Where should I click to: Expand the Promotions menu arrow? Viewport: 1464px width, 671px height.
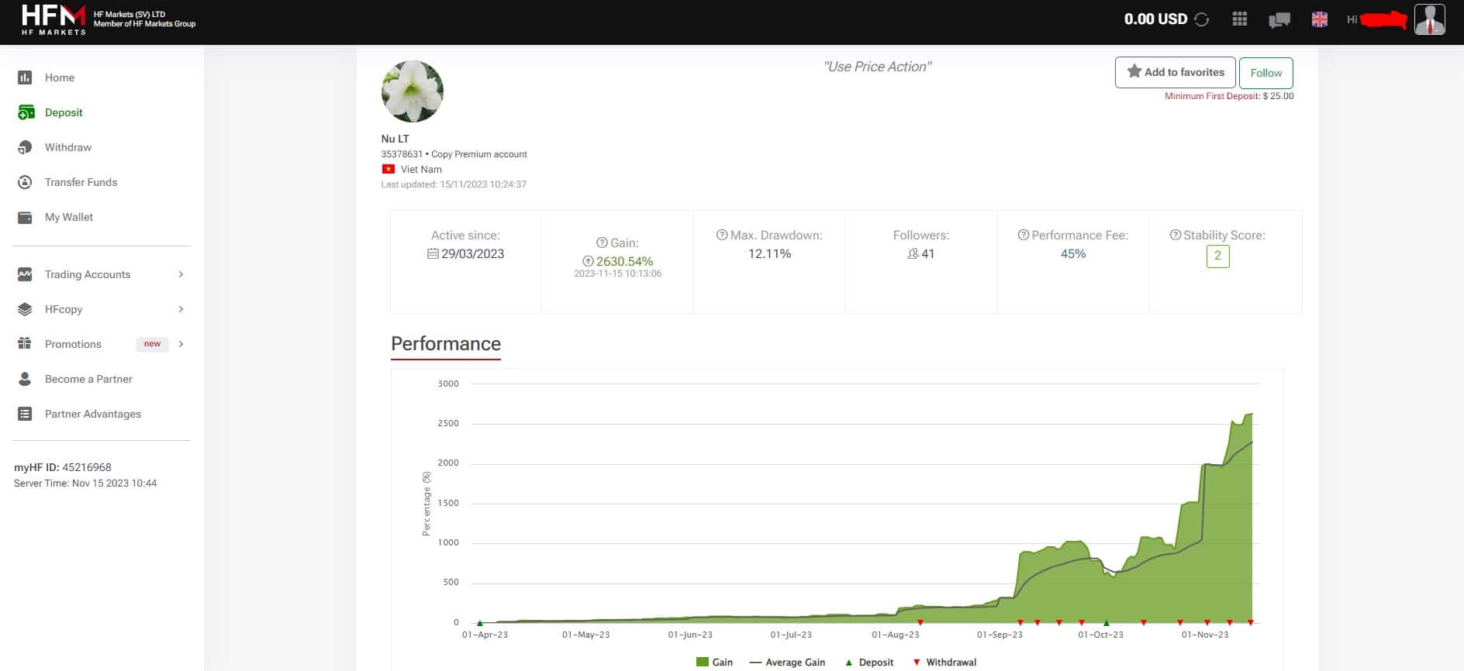[181, 344]
